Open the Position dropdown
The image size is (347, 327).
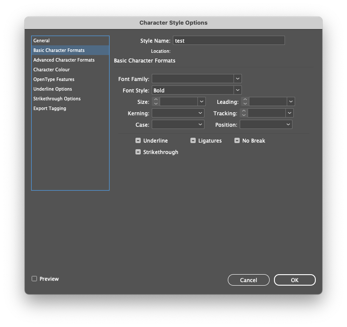[266, 125]
